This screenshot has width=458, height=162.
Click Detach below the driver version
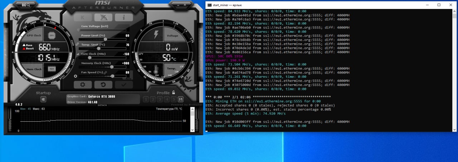(102, 105)
